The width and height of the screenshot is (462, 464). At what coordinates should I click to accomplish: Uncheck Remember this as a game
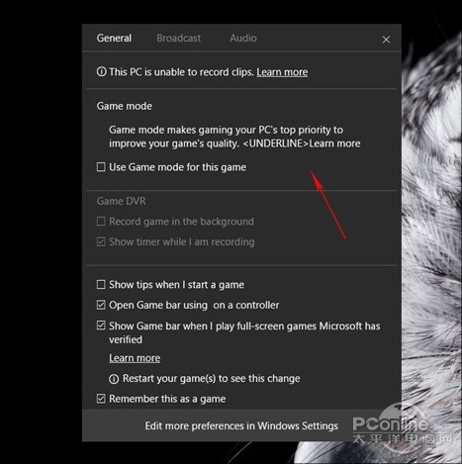click(101, 399)
